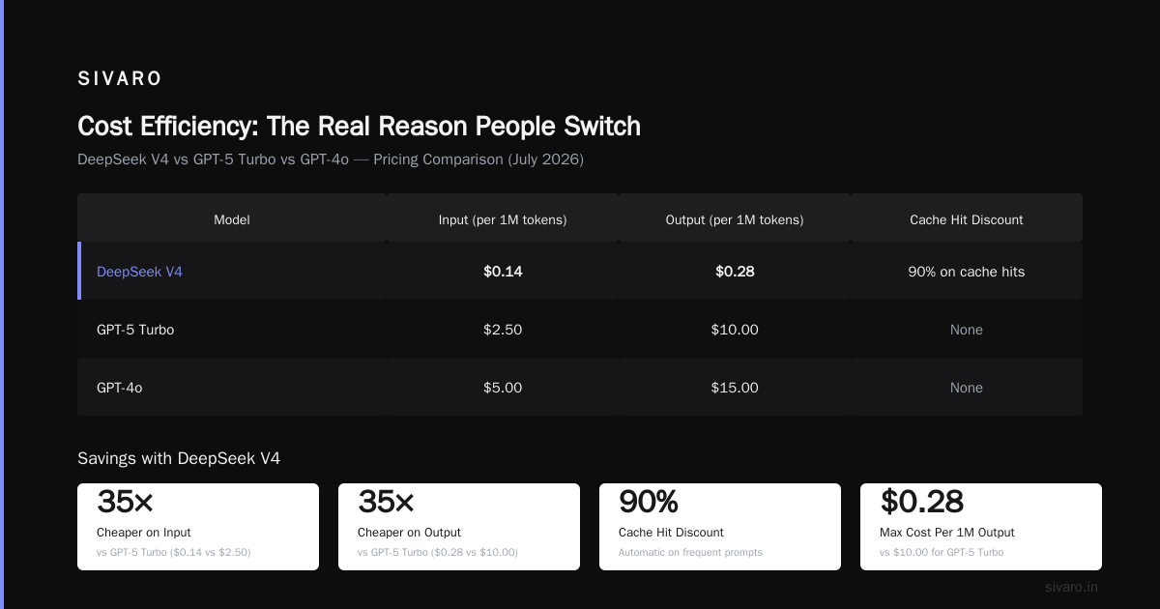This screenshot has width=1160, height=609.
Task: Click the SIVARO brand logo text
Action: [120, 78]
